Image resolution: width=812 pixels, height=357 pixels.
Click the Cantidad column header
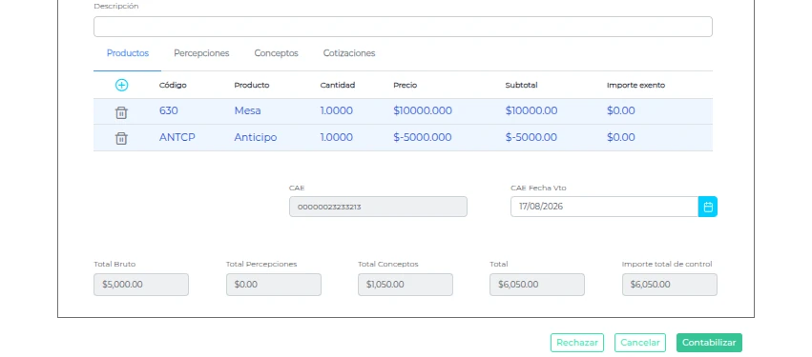338,86
